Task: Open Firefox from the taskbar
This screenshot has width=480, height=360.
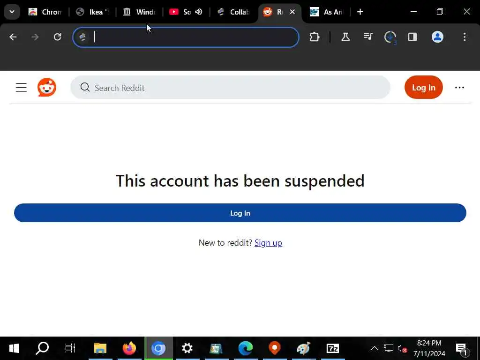Action: pos(129,348)
